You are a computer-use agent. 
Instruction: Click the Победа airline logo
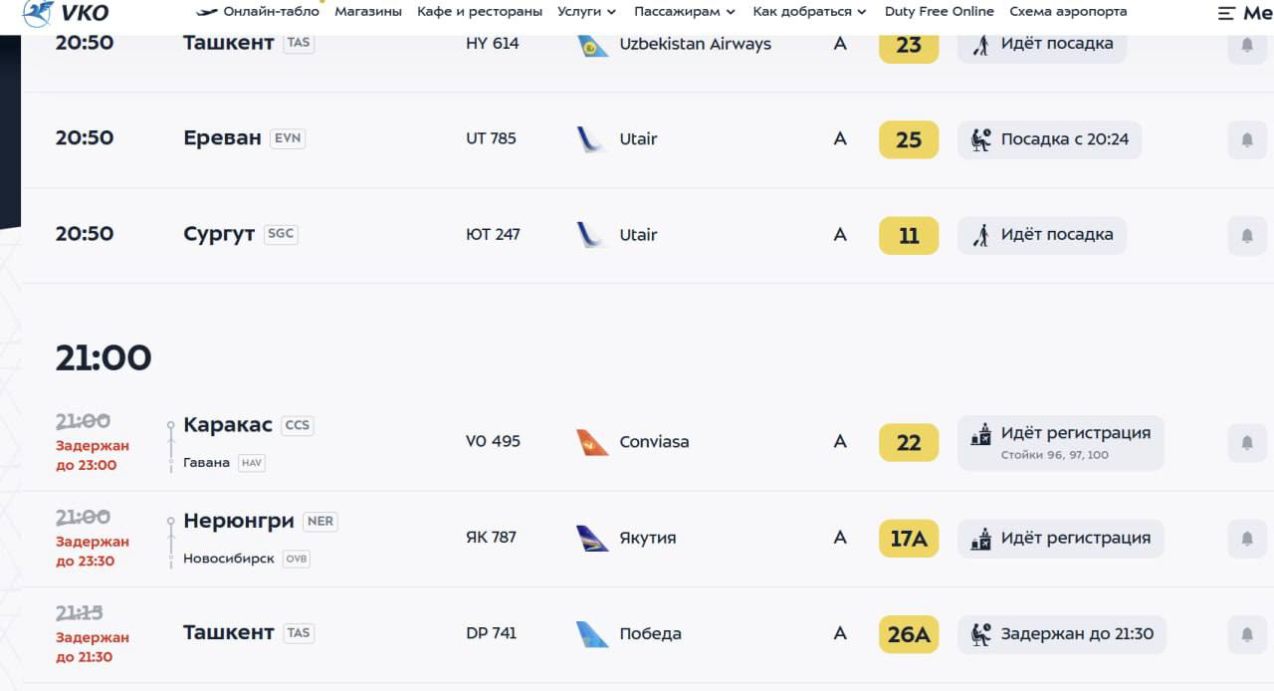click(x=592, y=634)
